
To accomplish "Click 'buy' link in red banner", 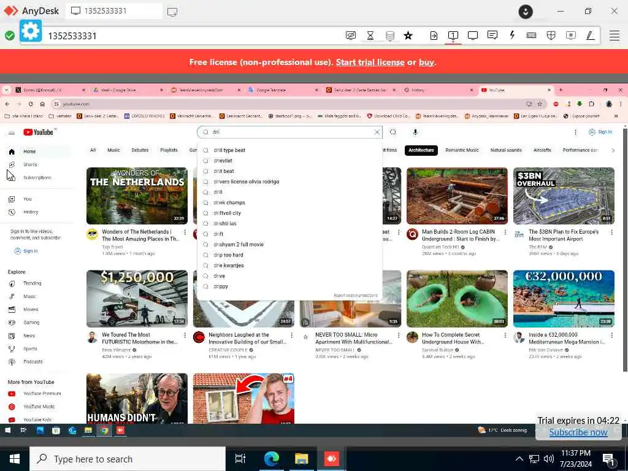I will [x=427, y=62].
